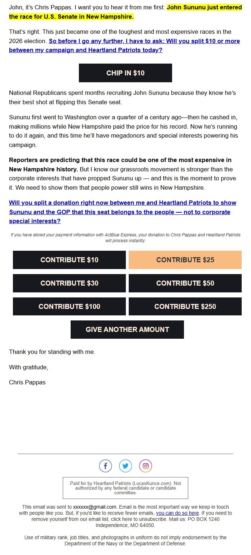Select the highlighted CONTRIBUTE $25 button
The image size is (251, 555).
pyautogui.click(x=185, y=260)
